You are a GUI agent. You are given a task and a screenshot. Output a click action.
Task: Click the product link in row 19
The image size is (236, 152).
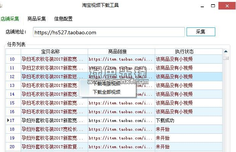click(x=120, y=138)
